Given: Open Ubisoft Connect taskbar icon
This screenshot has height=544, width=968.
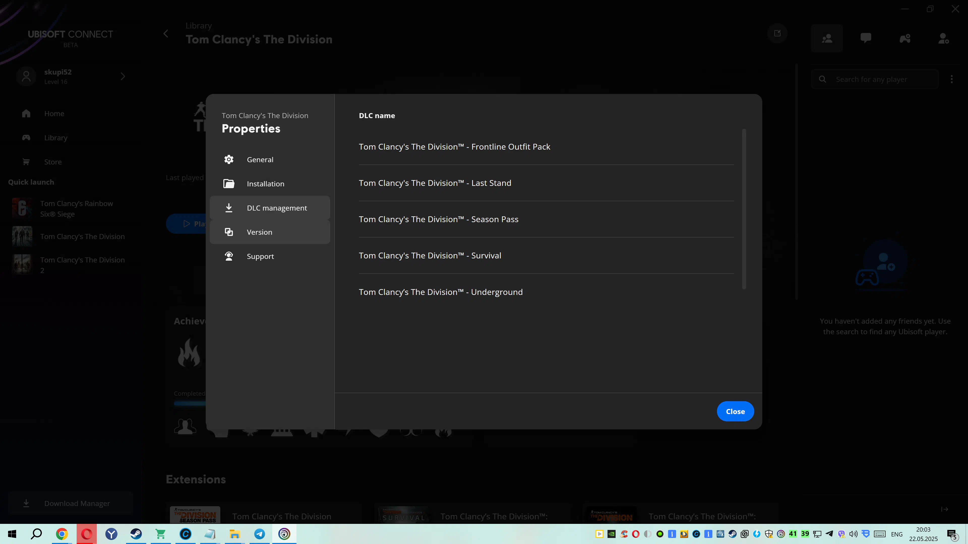Looking at the screenshot, I should tap(284, 534).
